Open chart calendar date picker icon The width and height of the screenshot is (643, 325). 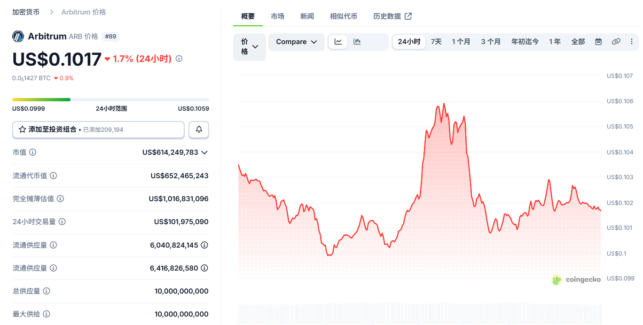(x=598, y=42)
